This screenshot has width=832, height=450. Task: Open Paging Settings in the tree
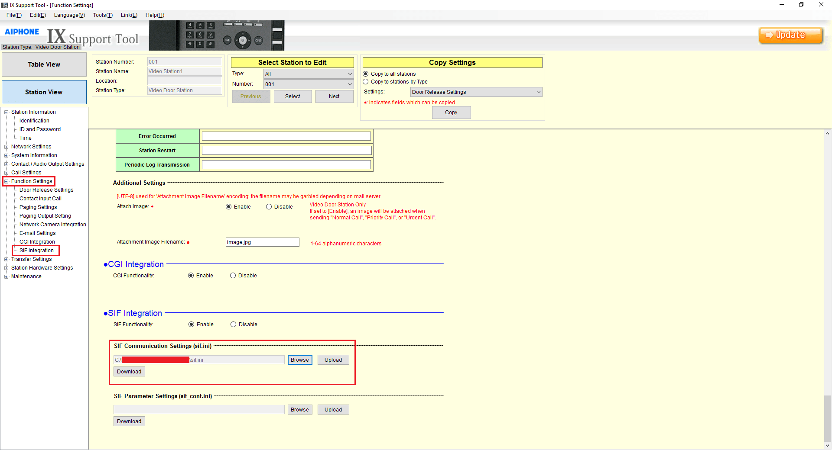pyautogui.click(x=38, y=207)
